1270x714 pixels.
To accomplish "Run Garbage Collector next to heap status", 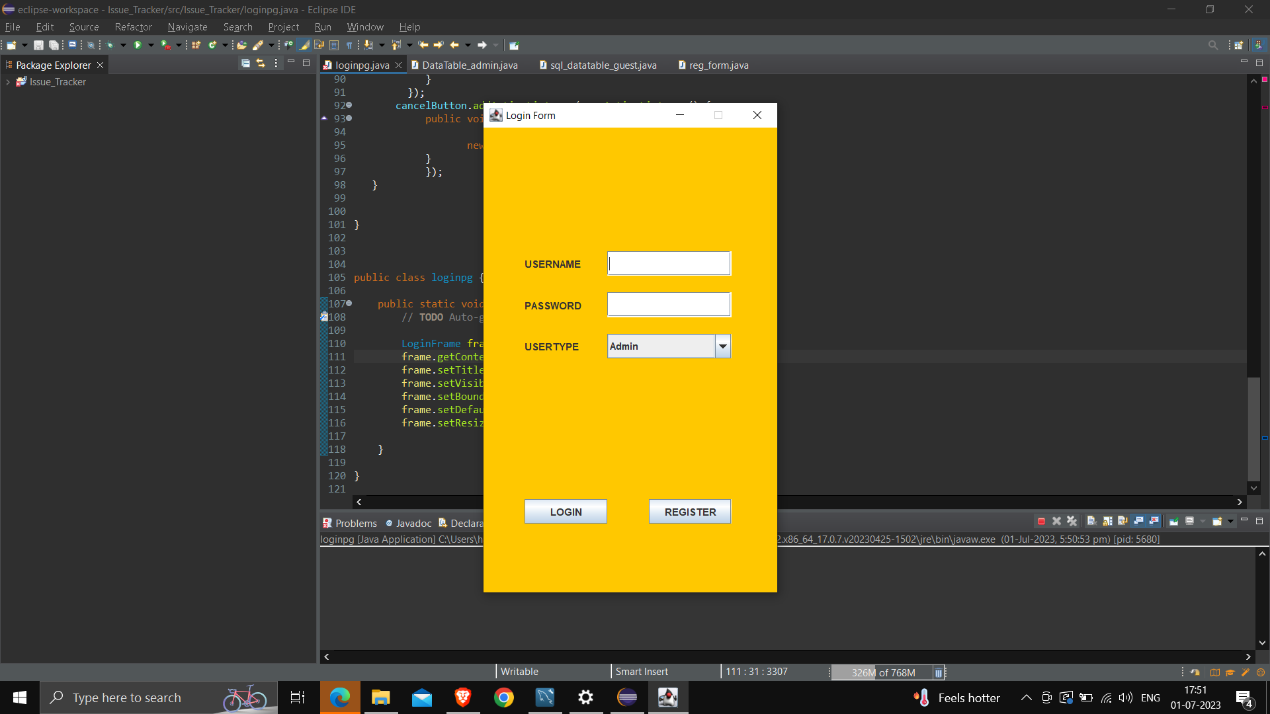I will pyautogui.click(x=939, y=672).
